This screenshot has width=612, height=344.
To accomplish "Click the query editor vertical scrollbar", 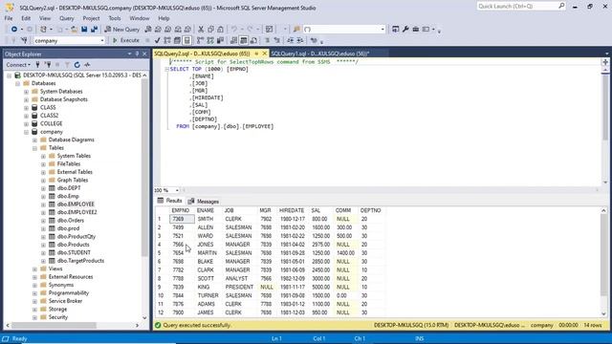I will coord(605,107).
